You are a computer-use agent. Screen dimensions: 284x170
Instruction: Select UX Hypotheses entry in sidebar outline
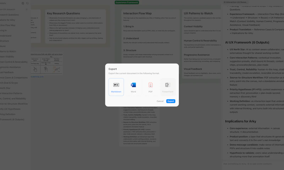tap(10, 109)
